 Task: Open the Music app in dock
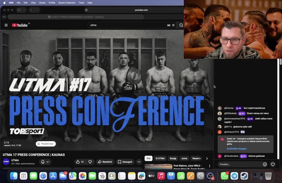click(x=161, y=176)
